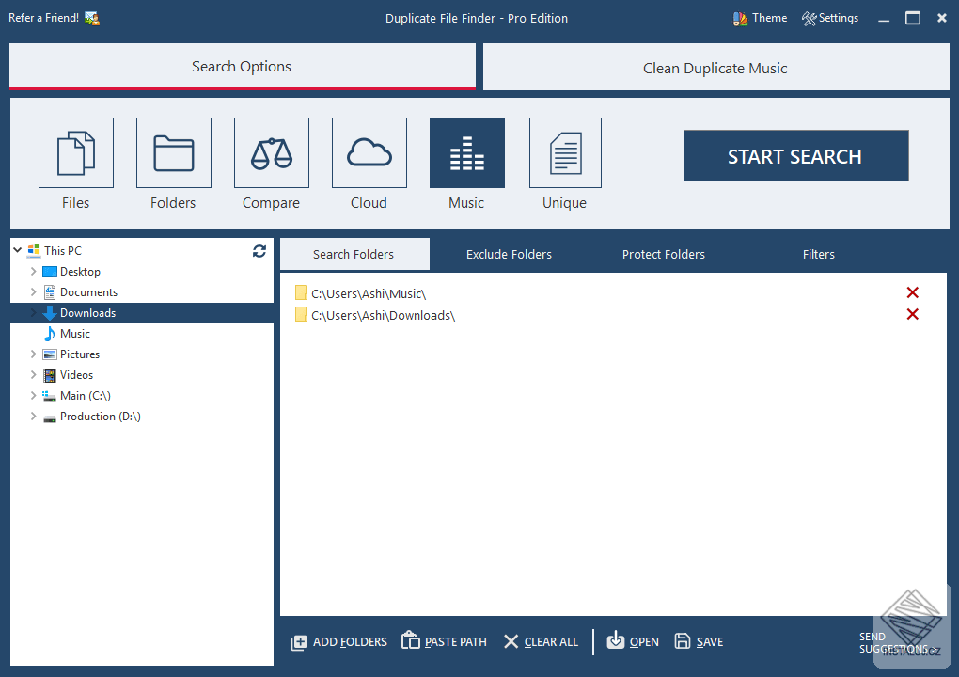
Task: Remove C:\Users\Ashi\Downloads\ from search folders
Action: 913,314
